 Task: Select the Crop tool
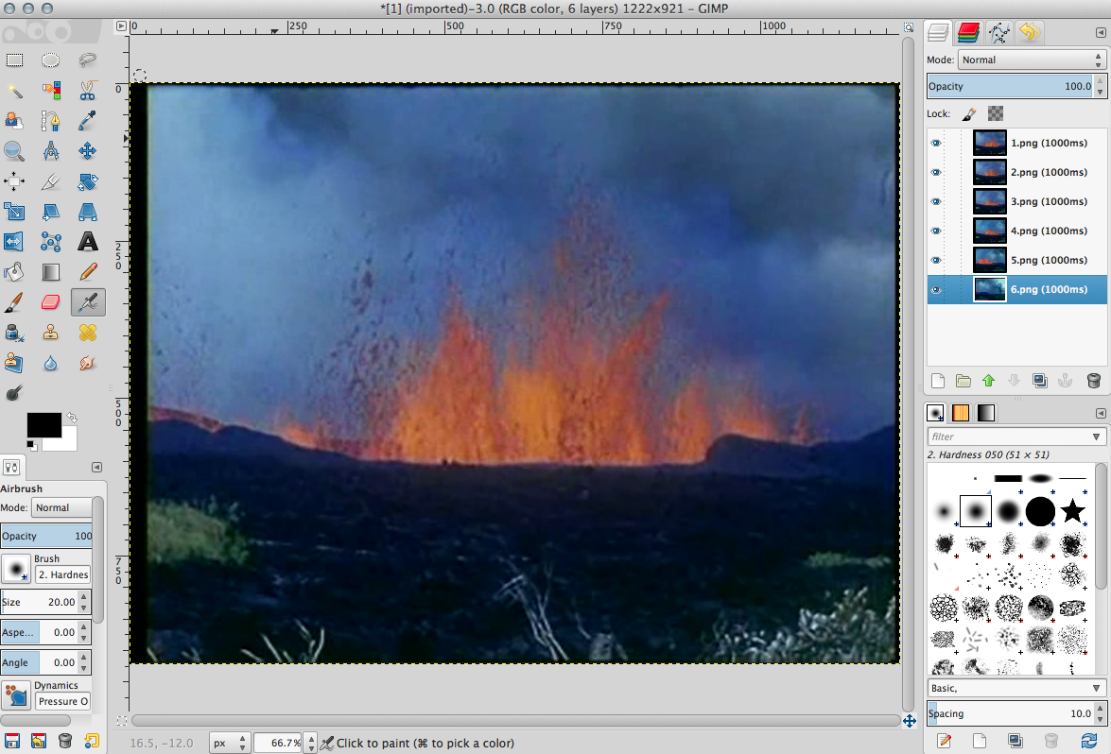coord(50,181)
